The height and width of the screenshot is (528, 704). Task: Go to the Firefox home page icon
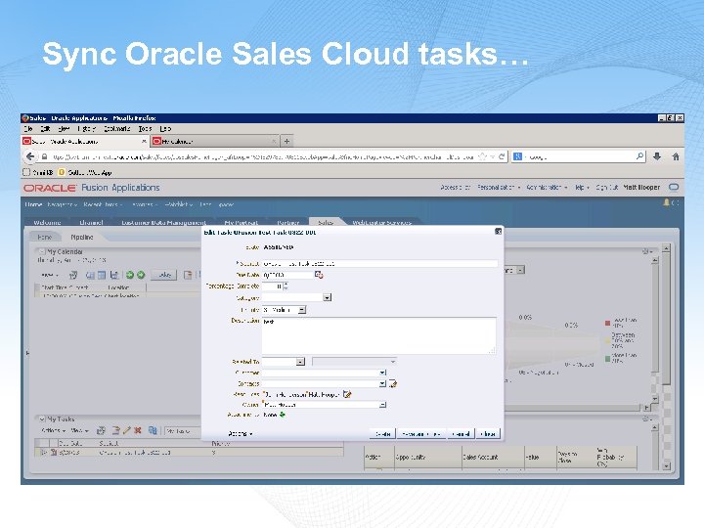point(676,156)
